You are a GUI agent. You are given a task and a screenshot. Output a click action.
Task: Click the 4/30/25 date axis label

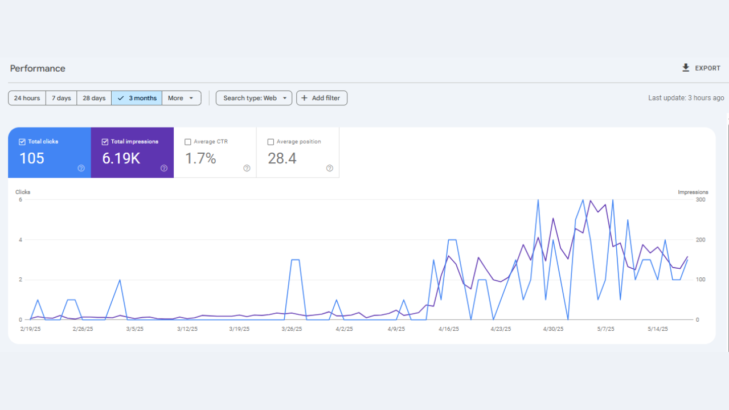tap(553, 329)
